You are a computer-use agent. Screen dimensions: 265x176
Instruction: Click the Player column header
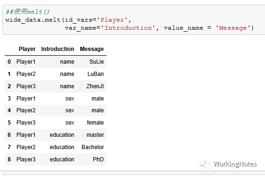[27, 49]
